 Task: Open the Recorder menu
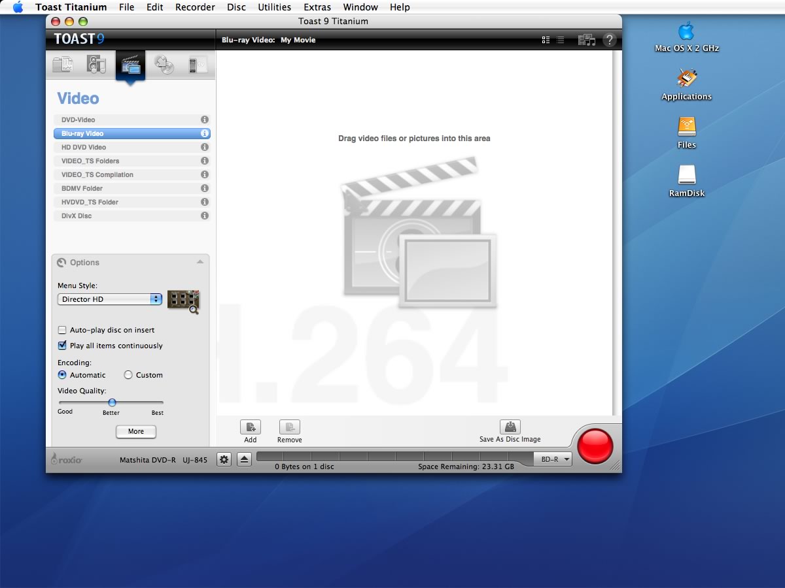click(195, 7)
